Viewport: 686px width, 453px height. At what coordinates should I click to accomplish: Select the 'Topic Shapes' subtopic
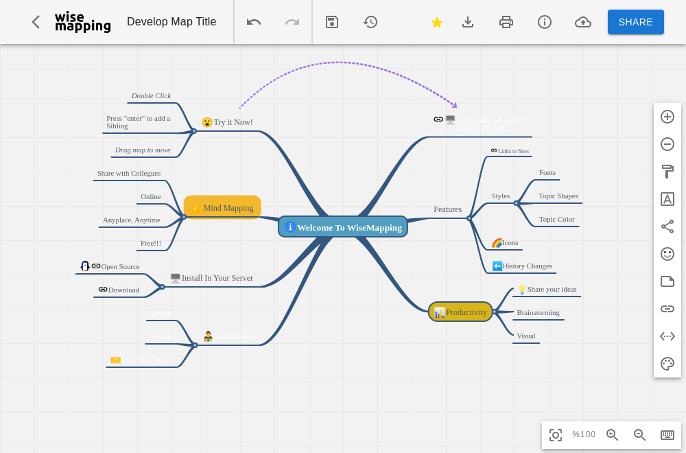click(x=558, y=196)
